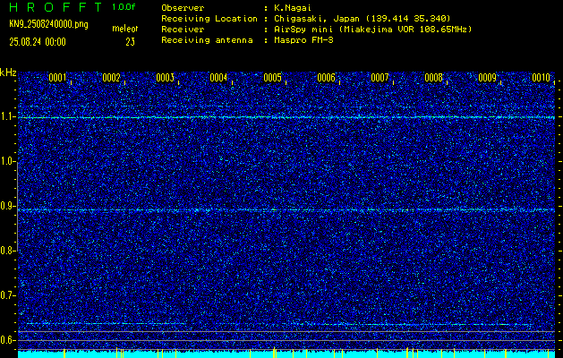This screenshot has height=358, width=563.
Task: Click time marker 0007
Action: (x=380, y=78)
